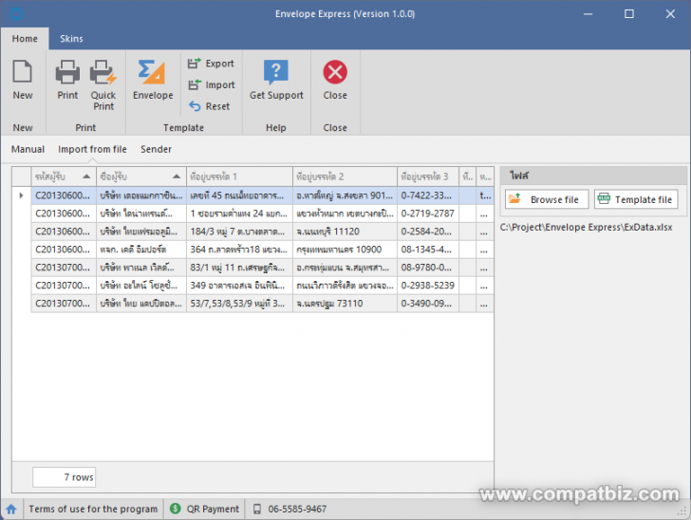Open the Manual tab
The image size is (691, 520).
tap(28, 149)
